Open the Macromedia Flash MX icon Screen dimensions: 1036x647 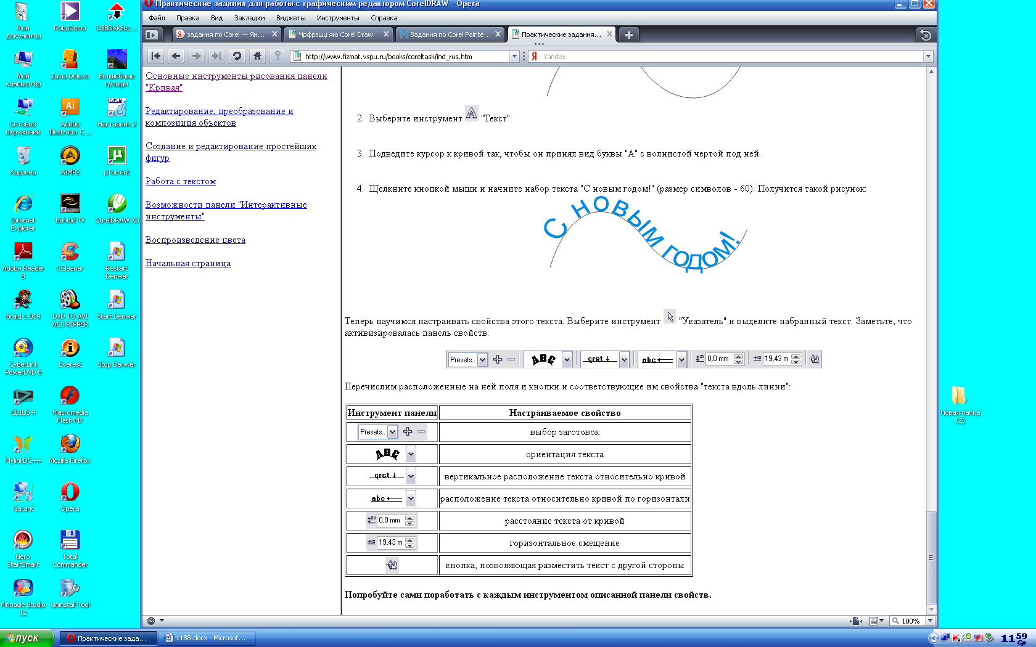point(70,404)
